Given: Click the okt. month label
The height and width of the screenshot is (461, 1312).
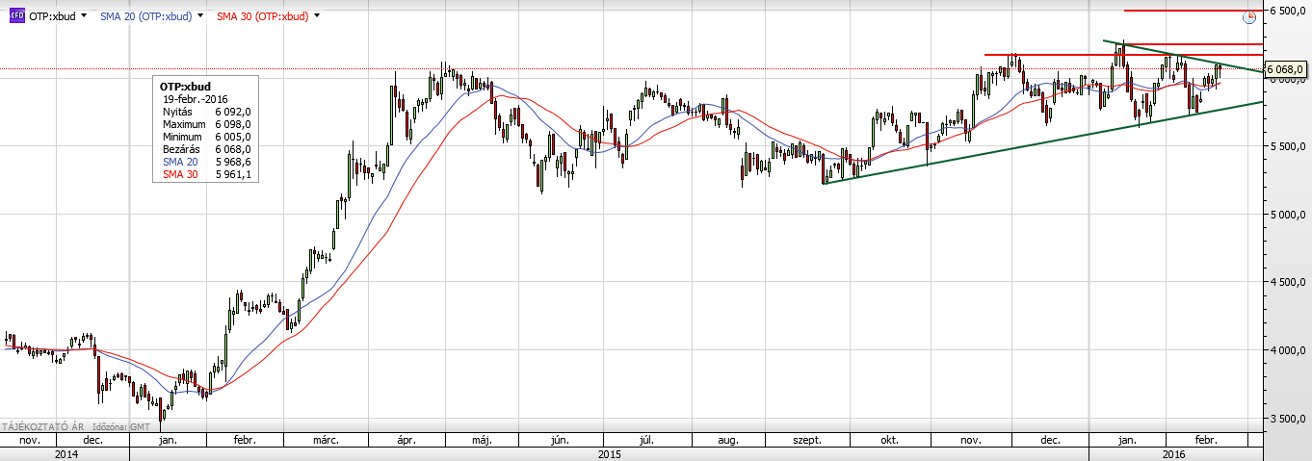Looking at the screenshot, I should tap(888, 441).
